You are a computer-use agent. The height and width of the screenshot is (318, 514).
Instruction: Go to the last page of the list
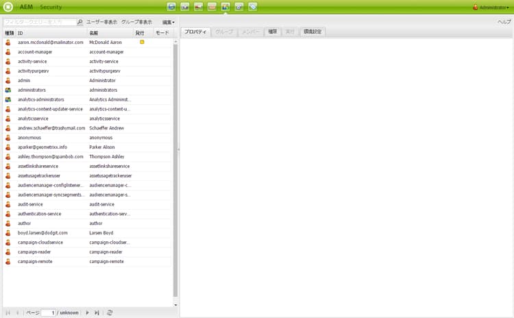click(x=97, y=313)
